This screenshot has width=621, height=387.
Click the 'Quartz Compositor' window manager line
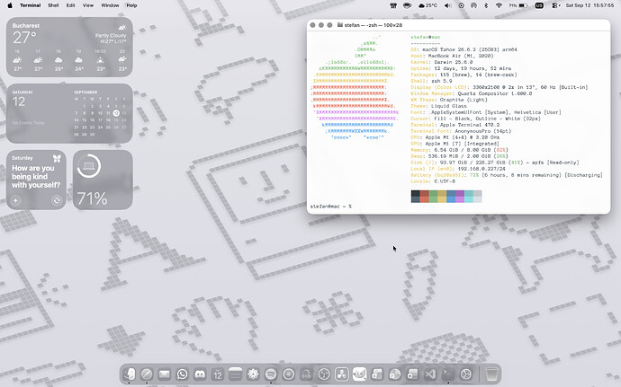coord(472,93)
